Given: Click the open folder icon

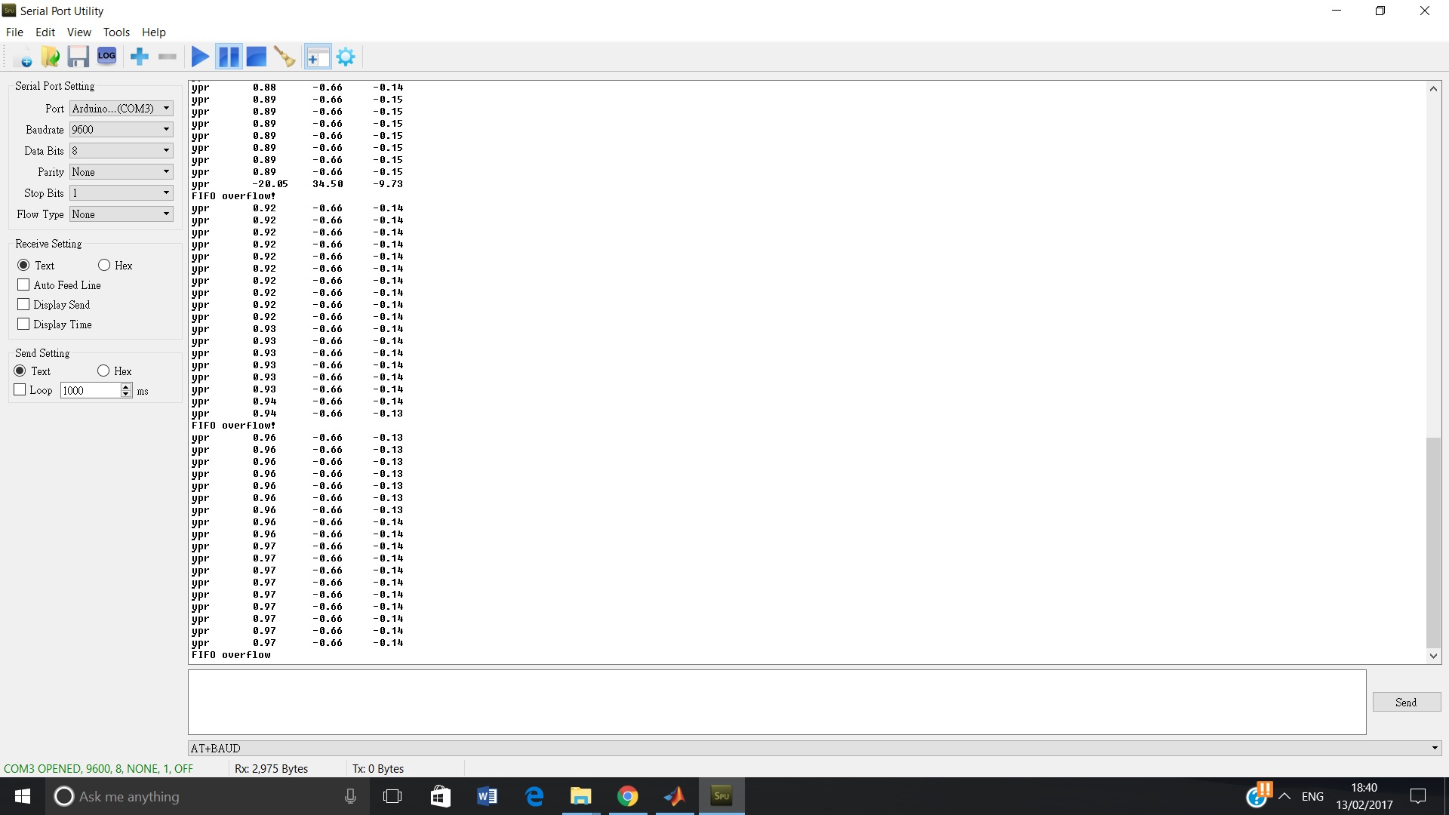Looking at the screenshot, I should click(x=51, y=57).
